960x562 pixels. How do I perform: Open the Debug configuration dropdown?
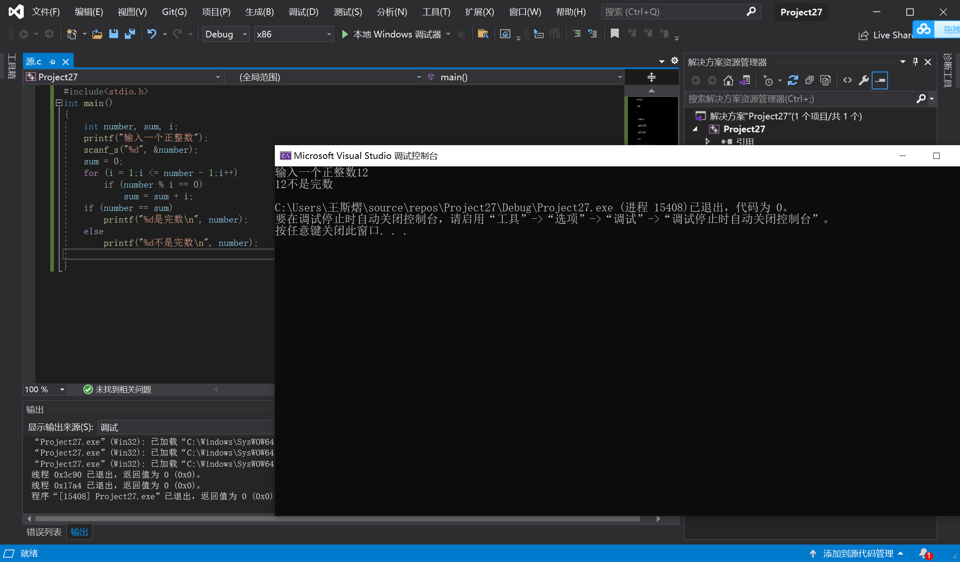[x=226, y=34]
